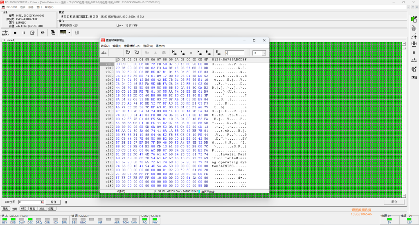Screen dimensions: 419x225
Task: Open the 选项 menu in main menu bar
Action: pos(23,7)
